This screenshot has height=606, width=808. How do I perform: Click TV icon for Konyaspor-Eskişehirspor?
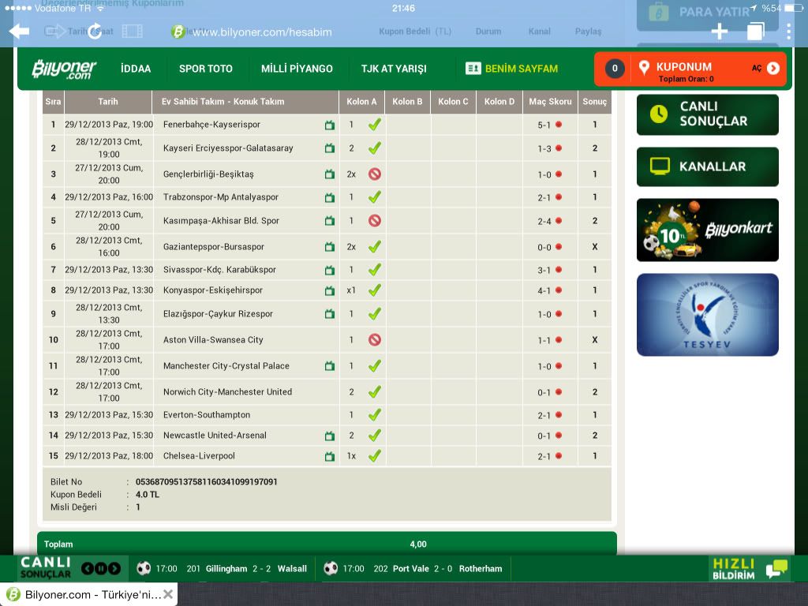click(330, 290)
